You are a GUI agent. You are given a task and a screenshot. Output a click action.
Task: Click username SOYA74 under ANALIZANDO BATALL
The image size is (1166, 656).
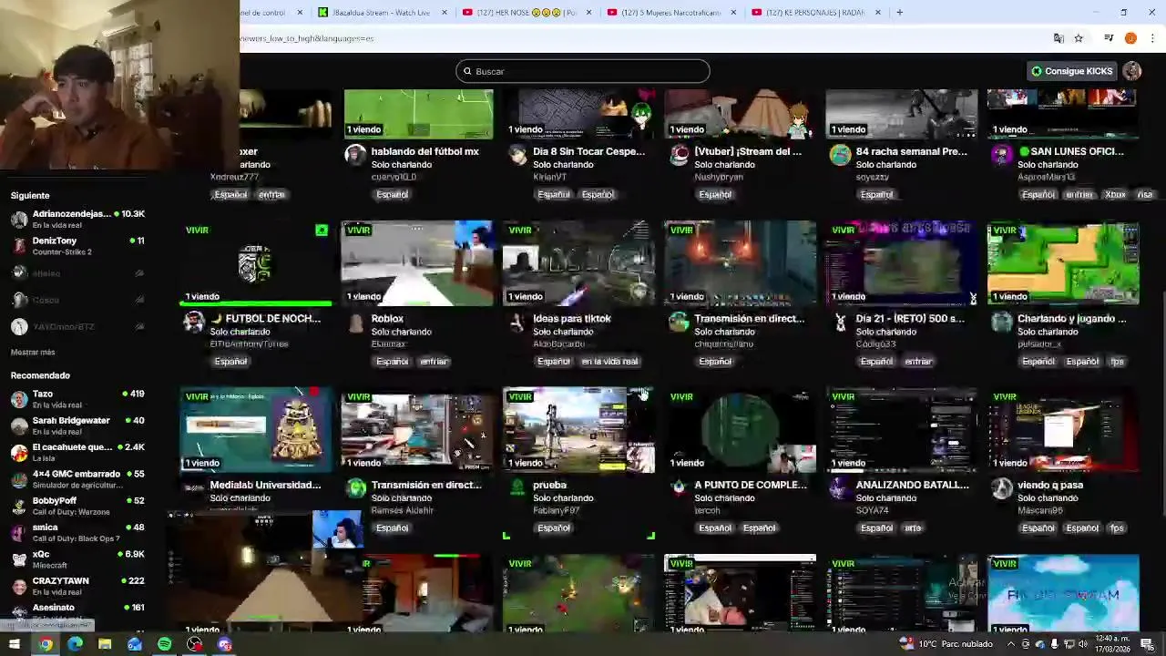tap(872, 510)
